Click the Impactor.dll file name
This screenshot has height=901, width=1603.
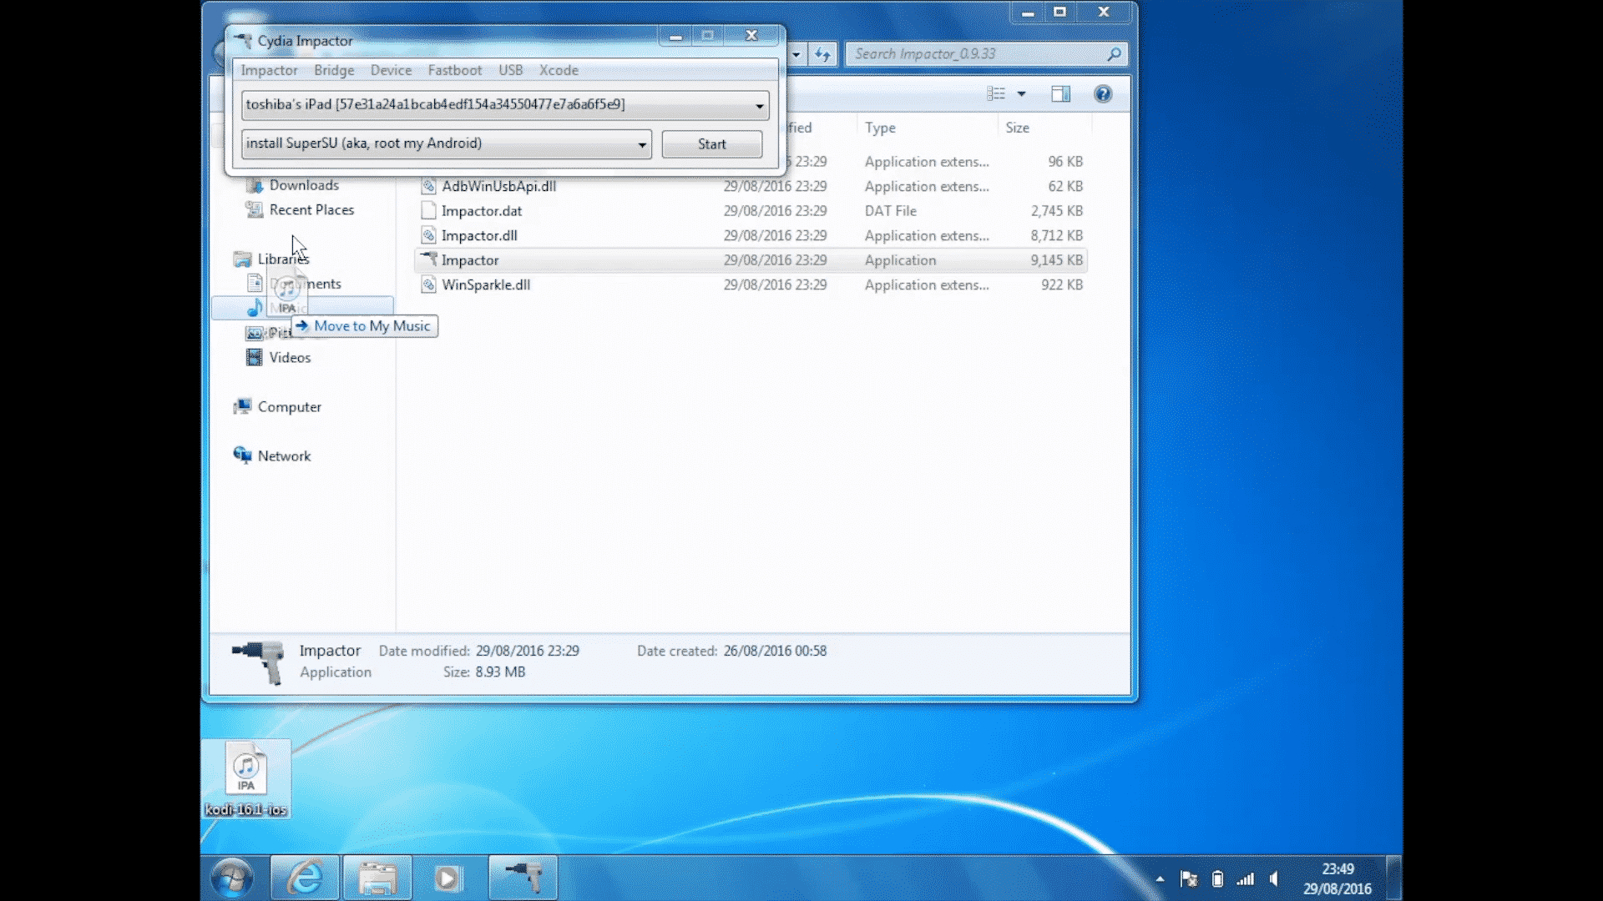click(x=479, y=235)
